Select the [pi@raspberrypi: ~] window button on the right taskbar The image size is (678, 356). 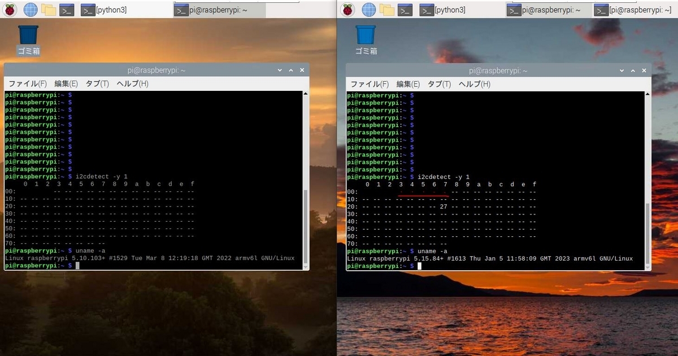(633, 9)
